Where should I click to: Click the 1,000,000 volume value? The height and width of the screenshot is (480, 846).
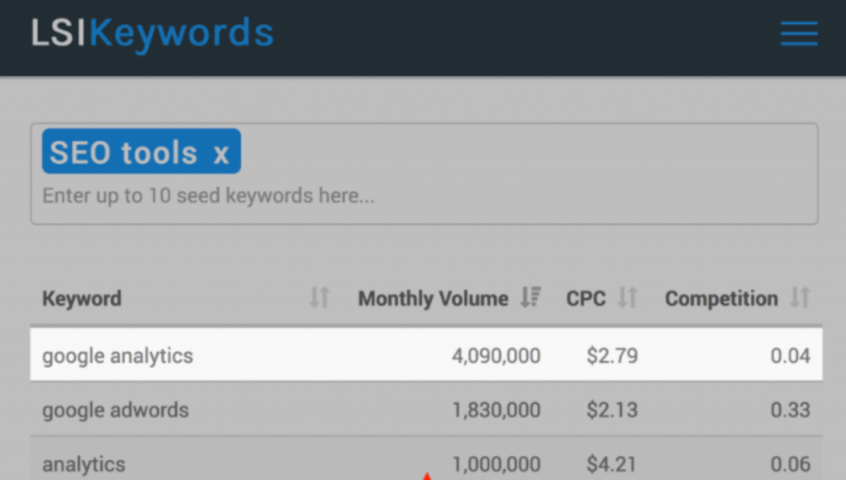[x=496, y=464]
